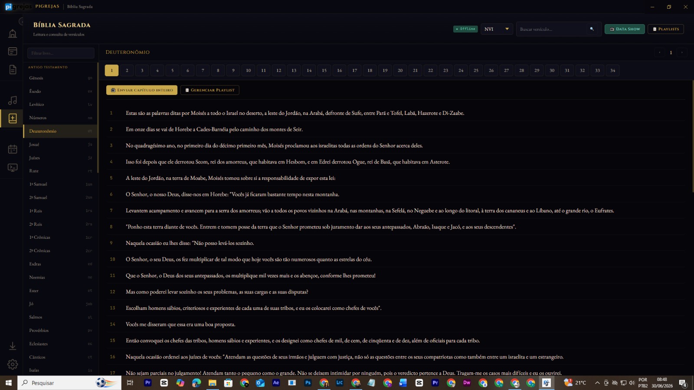
Task: Select 1º Samuel in the book list
Action: [x=60, y=184]
